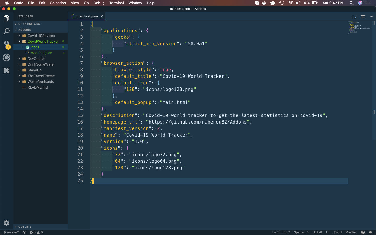Open the File menu
The height and width of the screenshot is (235, 376).
31,3
